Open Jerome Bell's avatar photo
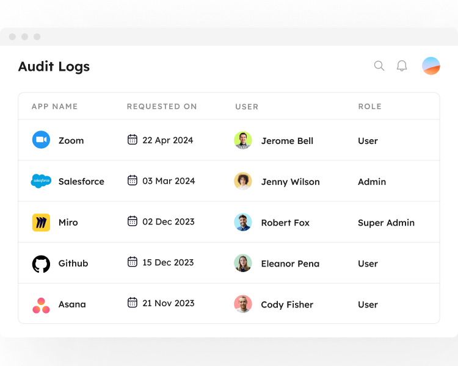Viewport: 458px width, 366px height. tap(243, 140)
